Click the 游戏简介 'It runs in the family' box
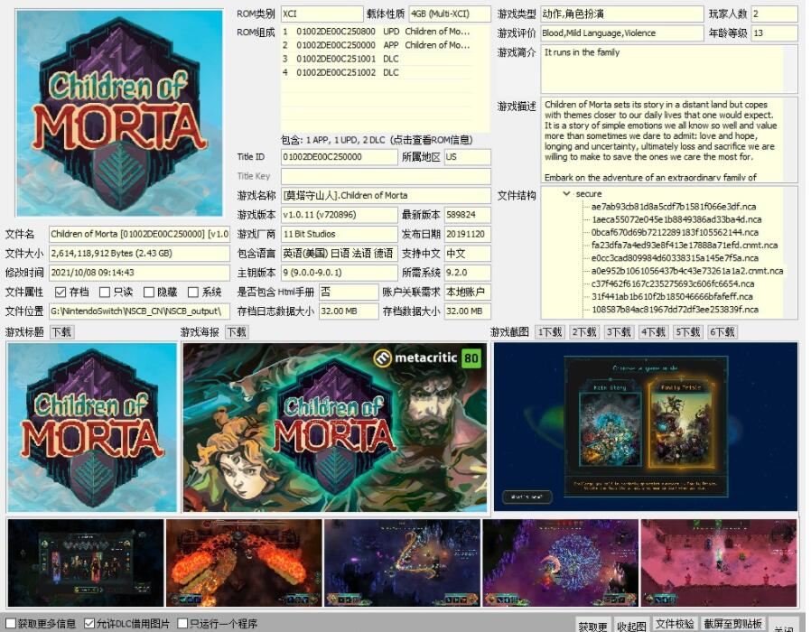 (669, 69)
